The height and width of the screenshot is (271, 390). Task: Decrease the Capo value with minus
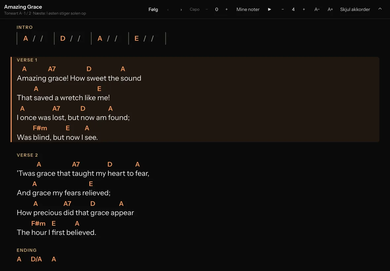pos(207,10)
